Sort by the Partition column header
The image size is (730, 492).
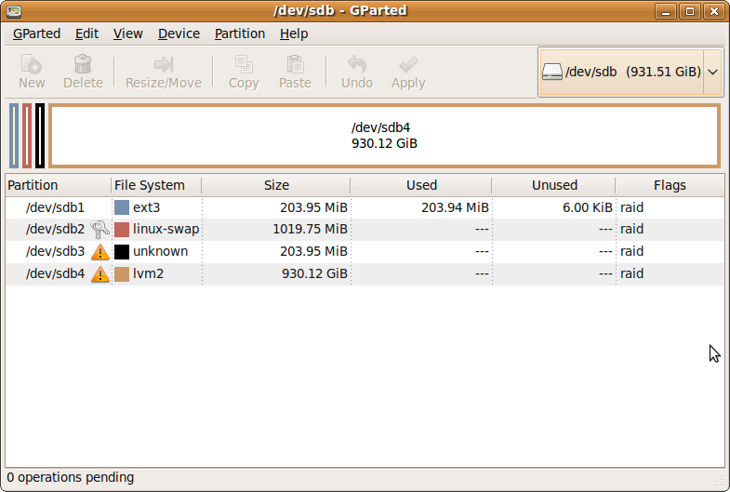pos(59,185)
